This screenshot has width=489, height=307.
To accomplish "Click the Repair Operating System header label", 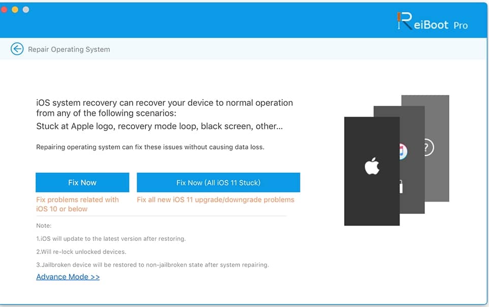I will [x=68, y=49].
